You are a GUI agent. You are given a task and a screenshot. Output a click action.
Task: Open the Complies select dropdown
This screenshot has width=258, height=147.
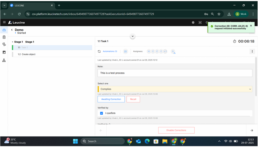175,89
